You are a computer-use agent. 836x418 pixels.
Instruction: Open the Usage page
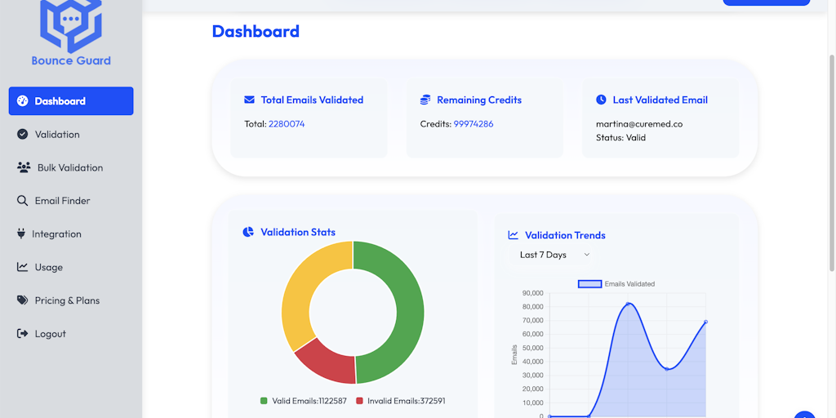tap(71, 267)
